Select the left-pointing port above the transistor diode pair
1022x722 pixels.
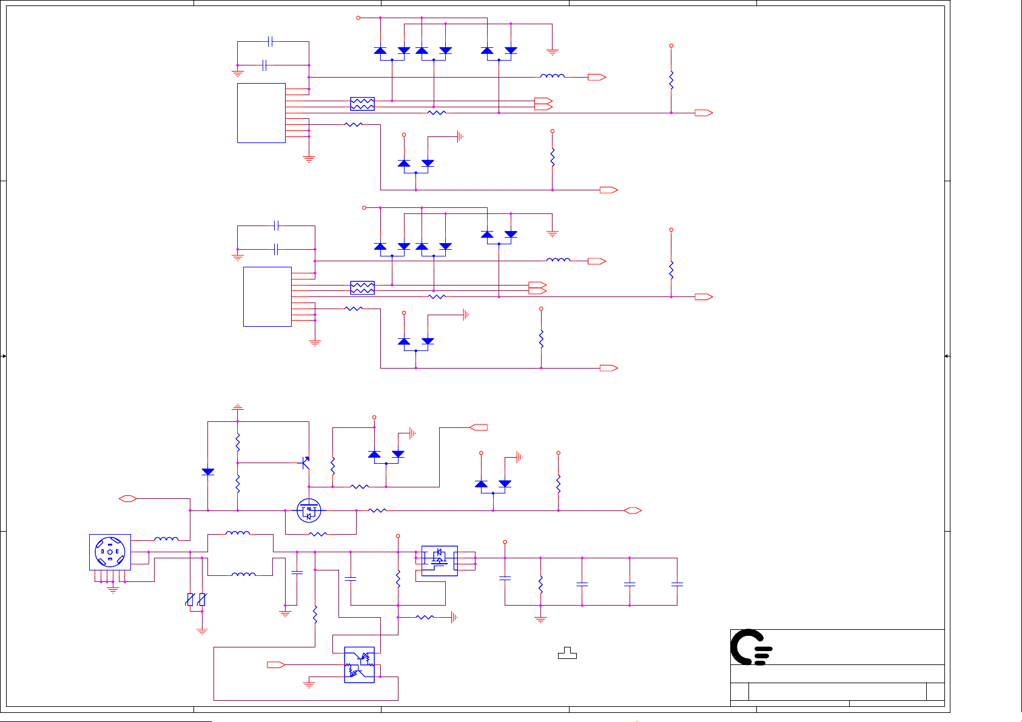point(479,427)
